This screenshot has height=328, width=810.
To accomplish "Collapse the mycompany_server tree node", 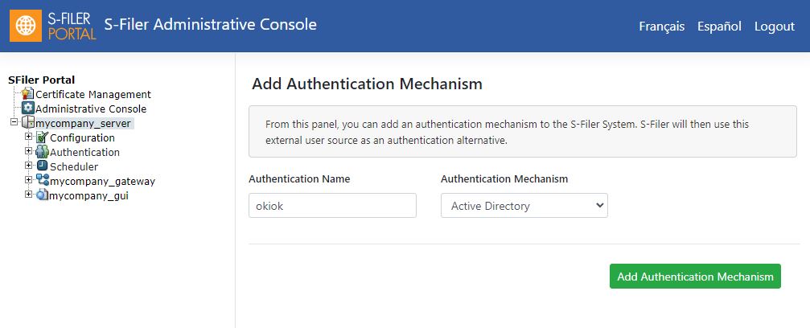I will point(14,122).
